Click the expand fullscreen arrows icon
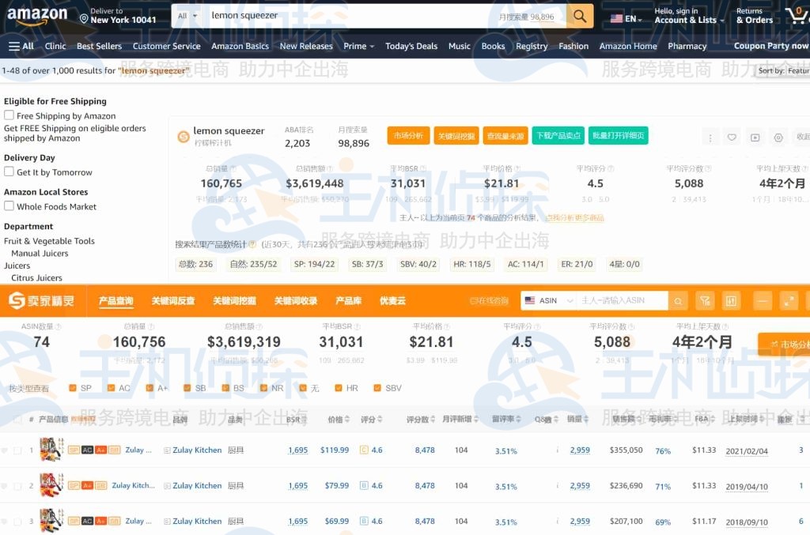The image size is (810, 535). (x=788, y=301)
